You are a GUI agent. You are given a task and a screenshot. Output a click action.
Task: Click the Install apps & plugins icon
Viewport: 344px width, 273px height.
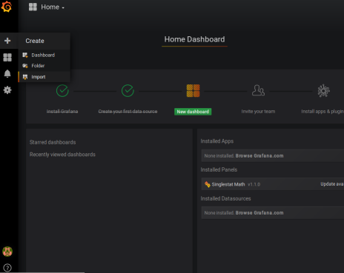(x=324, y=91)
